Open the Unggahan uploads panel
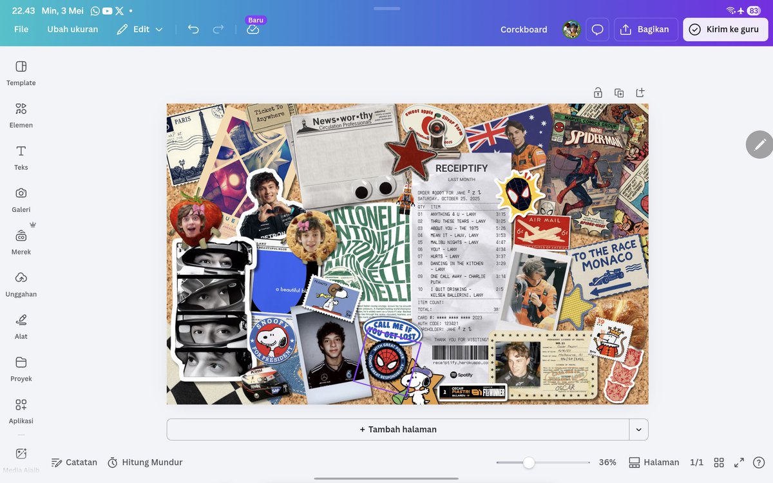Image resolution: width=773 pixels, height=483 pixels. coord(21,284)
